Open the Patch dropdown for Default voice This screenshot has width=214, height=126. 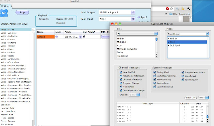tap(73, 37)
